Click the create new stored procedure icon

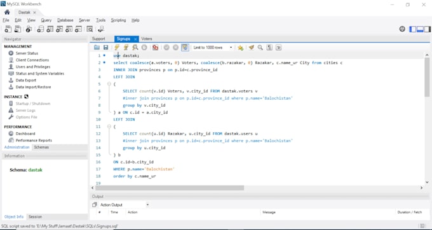[x=69, y=29]
